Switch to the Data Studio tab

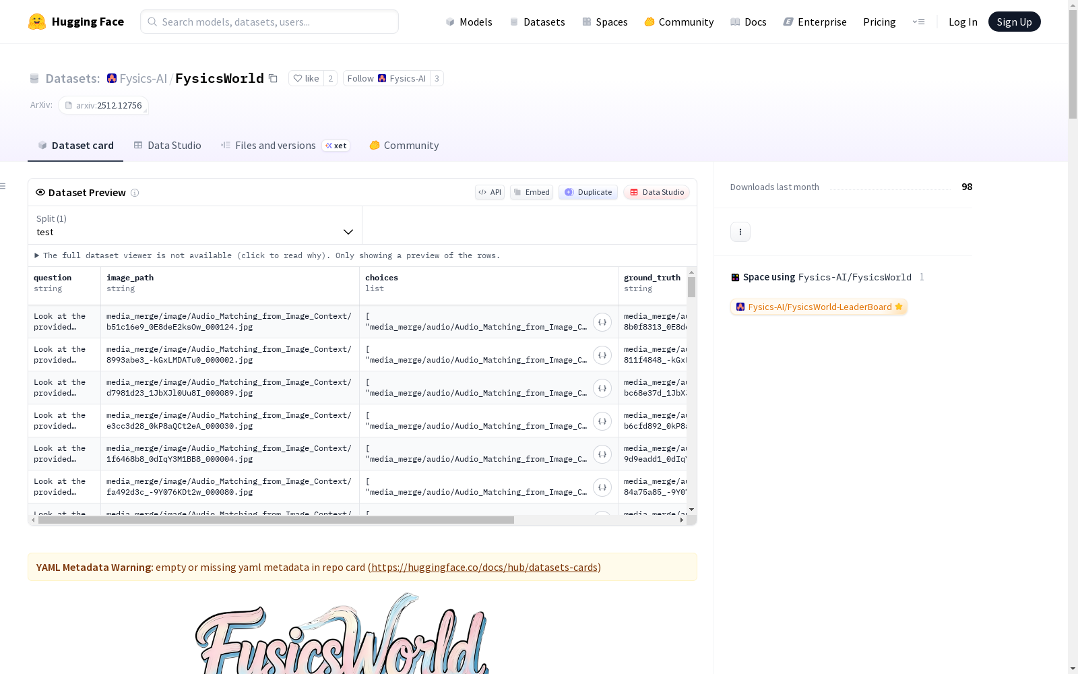[x=167, y=146]
